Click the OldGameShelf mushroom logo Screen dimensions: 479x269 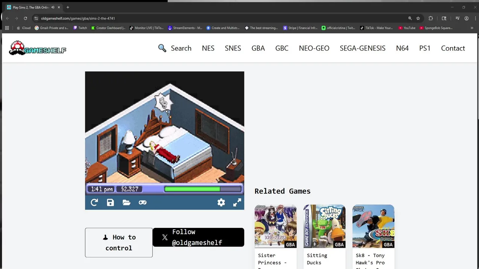click(37, 48)
